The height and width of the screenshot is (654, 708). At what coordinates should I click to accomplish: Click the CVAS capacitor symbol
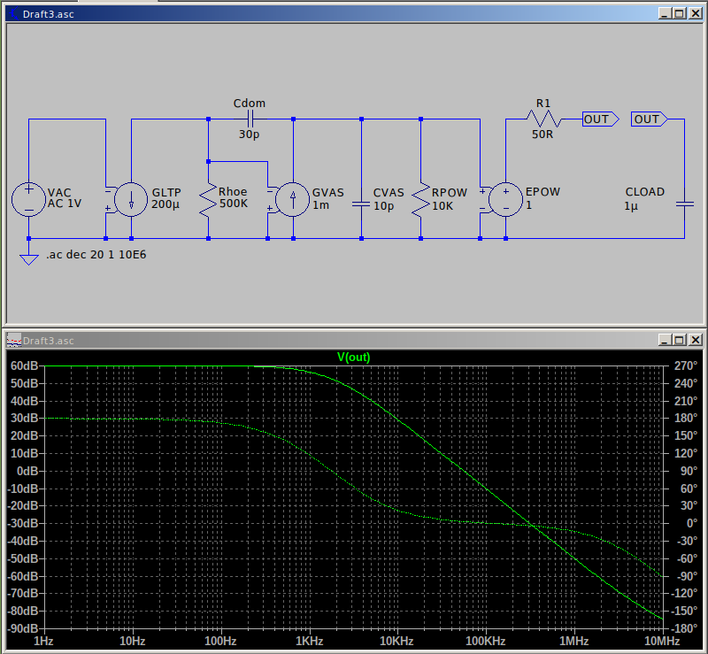(x=361, y=204)
